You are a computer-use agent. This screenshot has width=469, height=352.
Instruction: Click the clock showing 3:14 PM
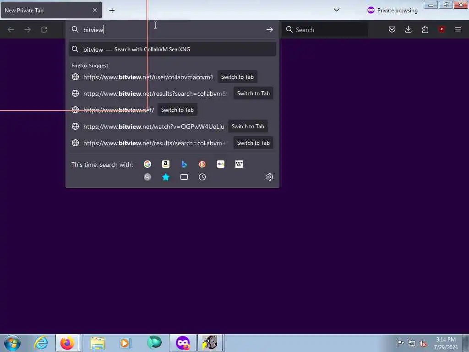(446, 343)
